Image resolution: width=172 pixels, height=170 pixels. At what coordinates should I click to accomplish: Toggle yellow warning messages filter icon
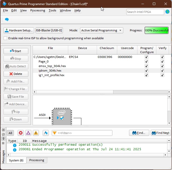tap(36, 133)
